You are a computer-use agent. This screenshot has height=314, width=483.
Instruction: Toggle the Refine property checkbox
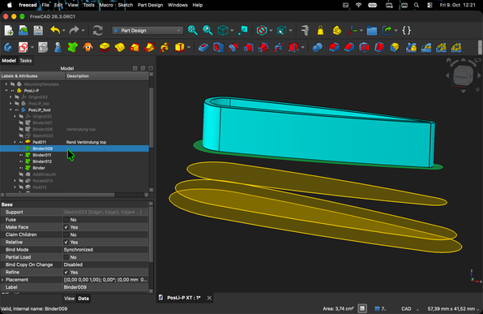click(x=66, y=273)
